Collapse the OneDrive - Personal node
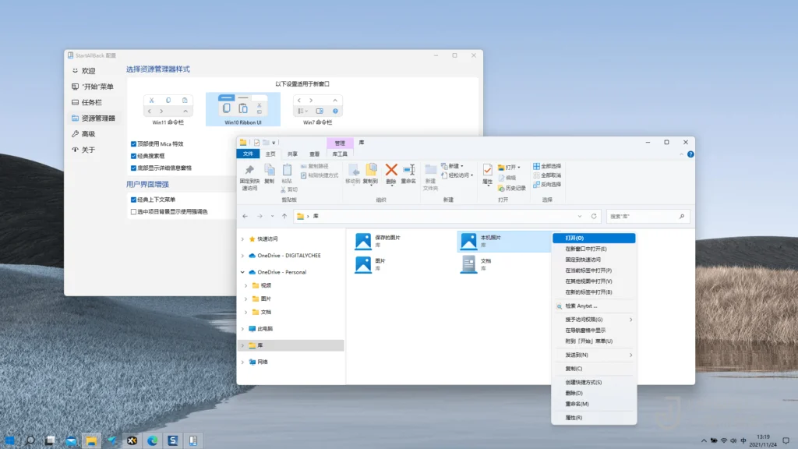798x449 pixels. [243, 272]
